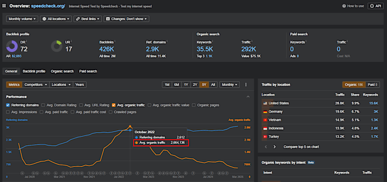Viewport: 387px width, 182px height.
Task: Enable the Avg. Domain Rating checkbox
Action: 43,105
